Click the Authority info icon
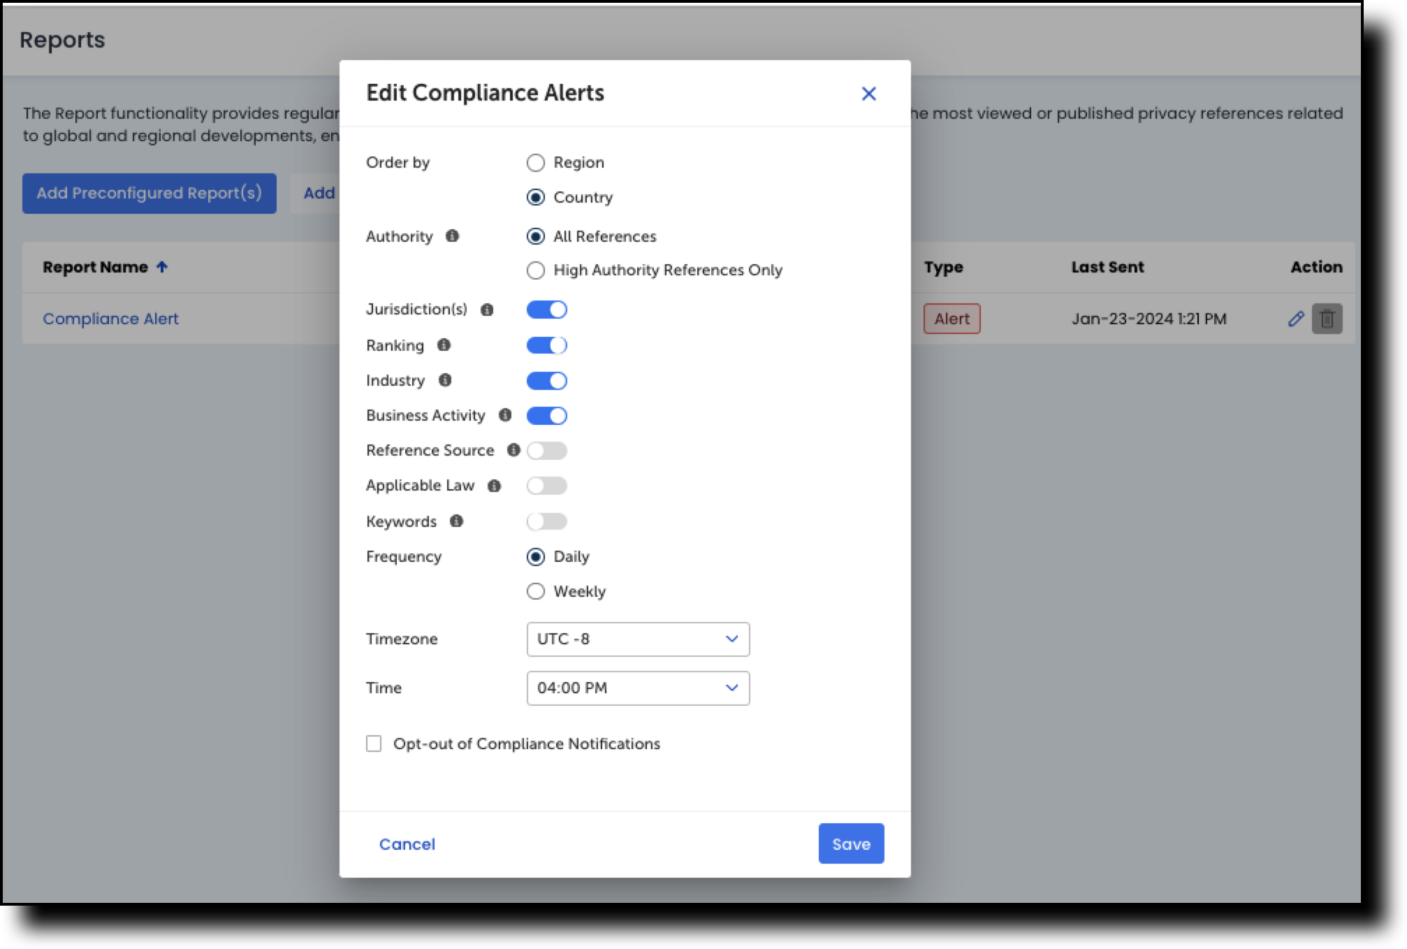The width and height of the screenshot is (1407, 949). (x=452, y=236)
